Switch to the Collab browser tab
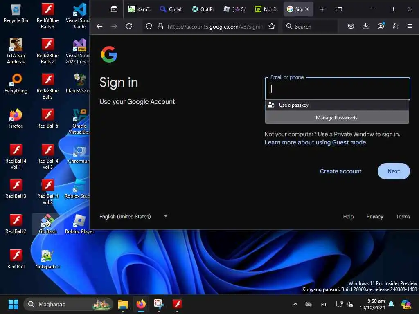 171,9
